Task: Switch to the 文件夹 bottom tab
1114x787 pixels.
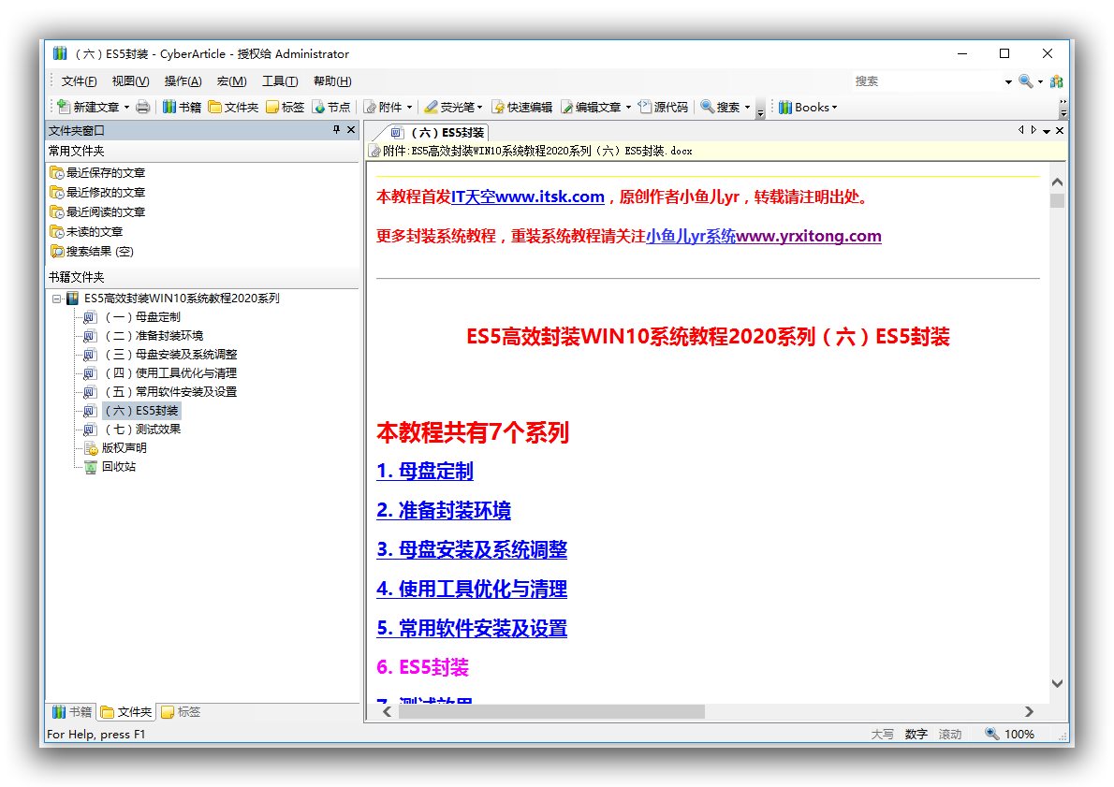Action: (x=125, y=712)
